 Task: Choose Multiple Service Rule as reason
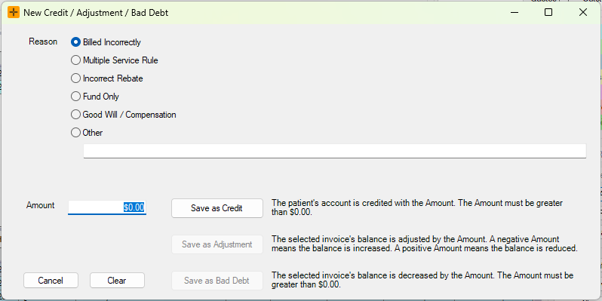(115, 60)
